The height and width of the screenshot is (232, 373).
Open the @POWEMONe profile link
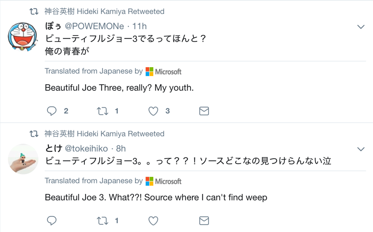pyautogui.click(x=94, y=26)
